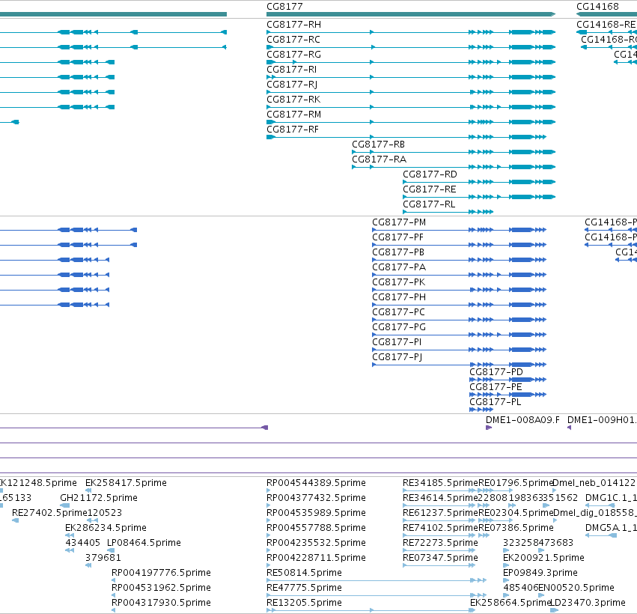Viewport: 637px width, 614px height.
Task: Open EST EK258417.5prime
Action: [x=126, y=483]
